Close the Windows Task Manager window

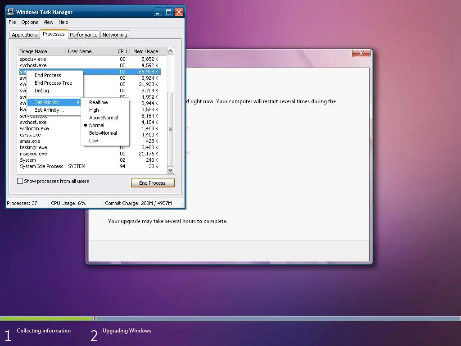[x=179, y=12]
